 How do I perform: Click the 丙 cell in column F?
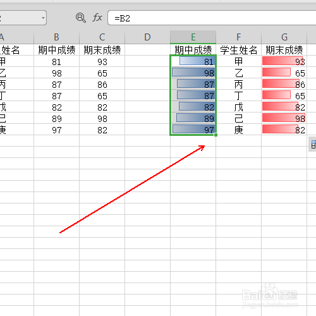[x=239, y=84]
